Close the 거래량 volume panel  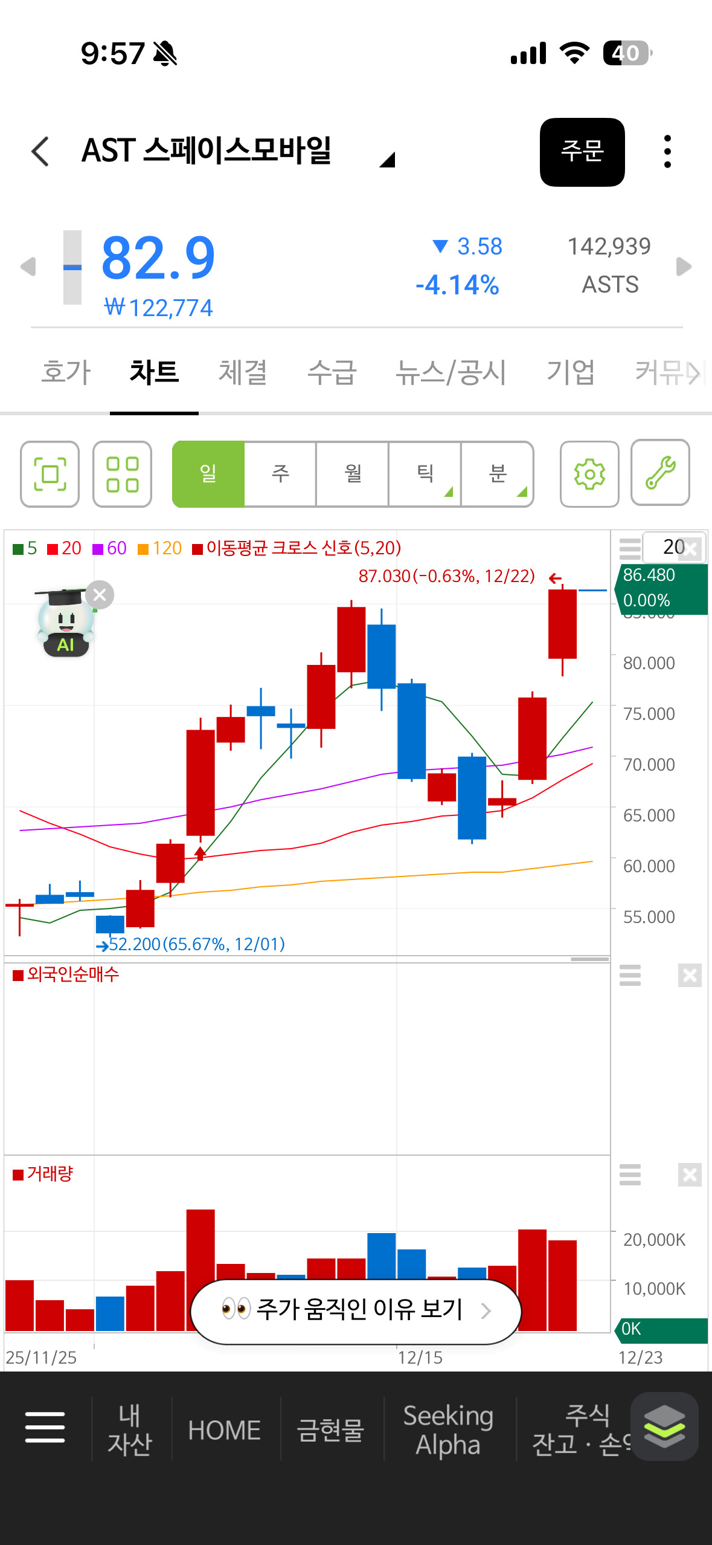pyautogui.click(x=690, y=1175)
